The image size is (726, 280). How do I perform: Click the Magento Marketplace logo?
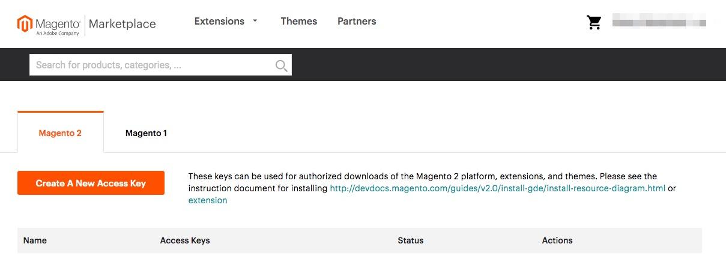tap(86, 25)
